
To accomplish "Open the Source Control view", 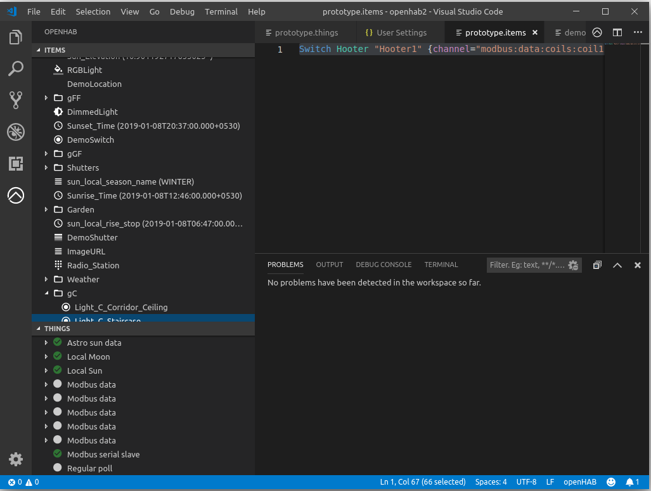I will [x=15, y=100].
